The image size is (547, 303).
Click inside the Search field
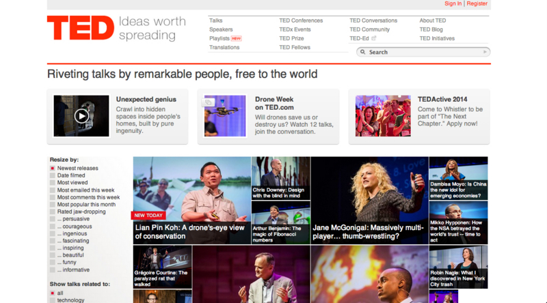(423, 52)
